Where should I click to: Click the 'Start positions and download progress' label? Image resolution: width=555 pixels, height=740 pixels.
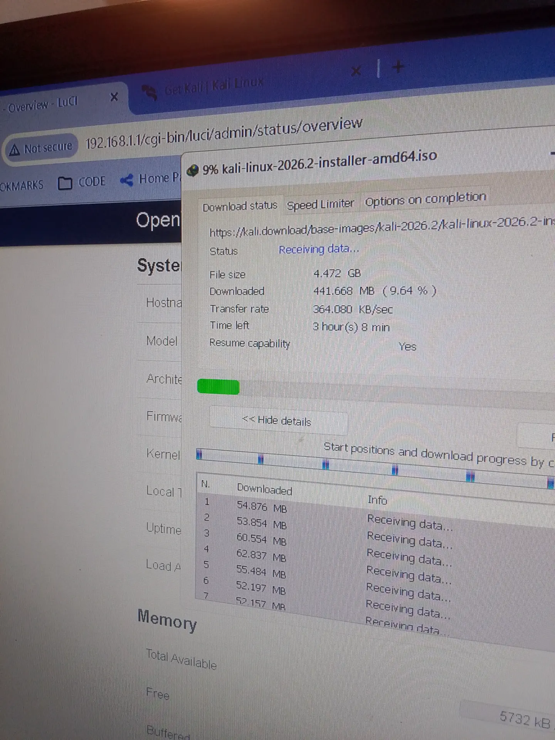click(439, 455)
